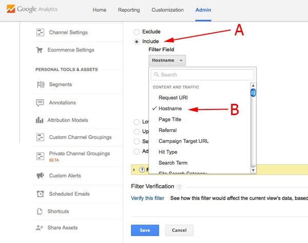Select the radio button labeled Se
Viewport: 308px width, 243px height.
pyautogui.click(x=137, y=141)
